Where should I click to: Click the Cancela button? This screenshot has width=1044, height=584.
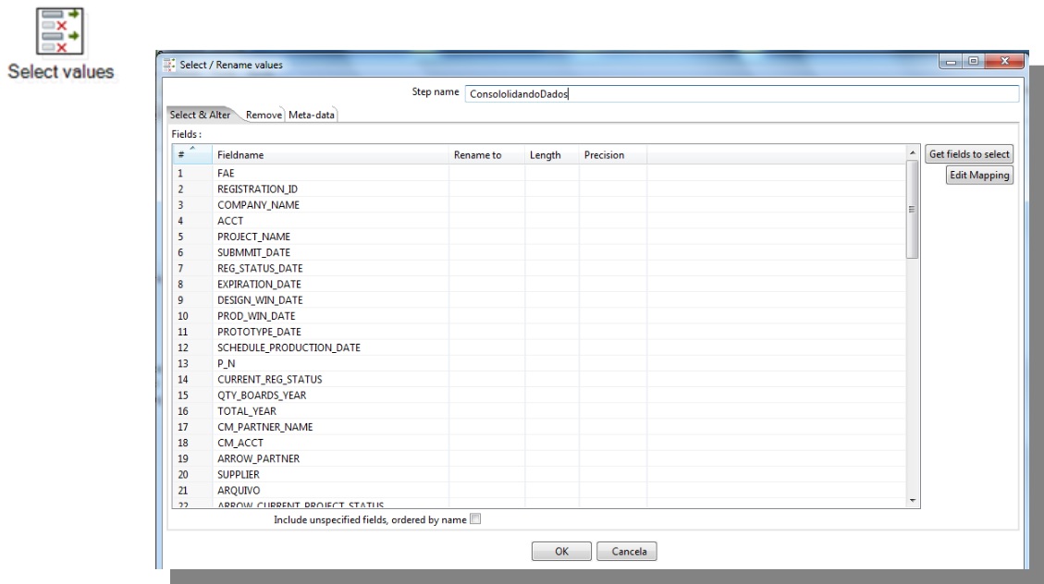[x=626, y=552]
